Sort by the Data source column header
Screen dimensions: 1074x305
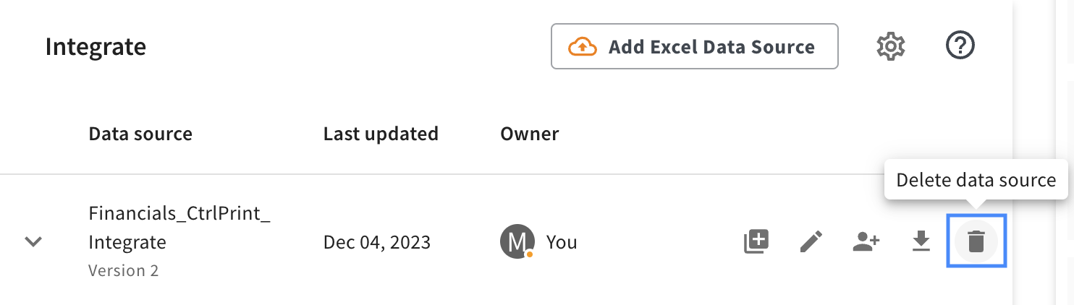140,134
